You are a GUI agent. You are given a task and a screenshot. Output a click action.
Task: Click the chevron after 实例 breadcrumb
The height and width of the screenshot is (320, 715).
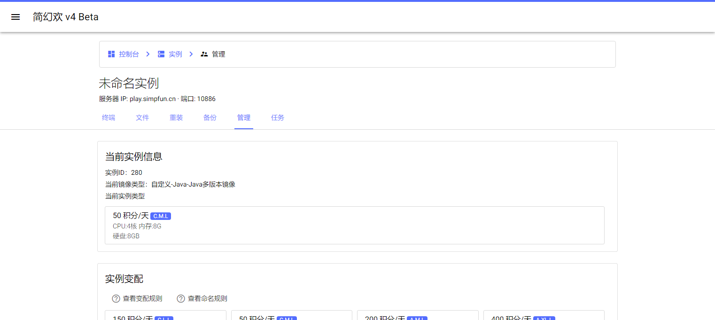point(191,54)
